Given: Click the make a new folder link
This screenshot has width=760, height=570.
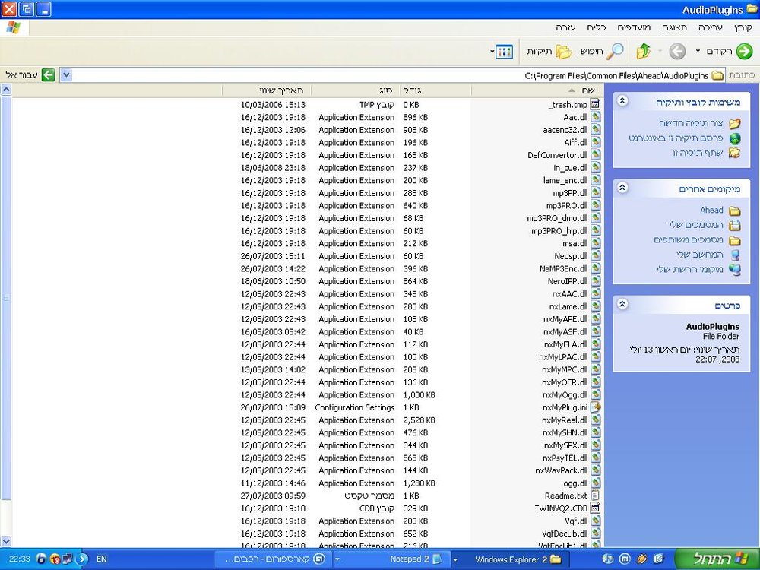Looking at the screenshot, I should [x=691, y=123].
